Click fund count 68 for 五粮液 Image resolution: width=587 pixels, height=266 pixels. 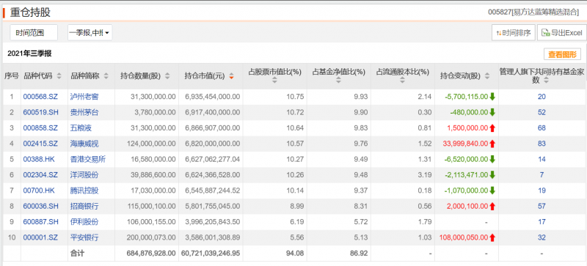[542, 128]
